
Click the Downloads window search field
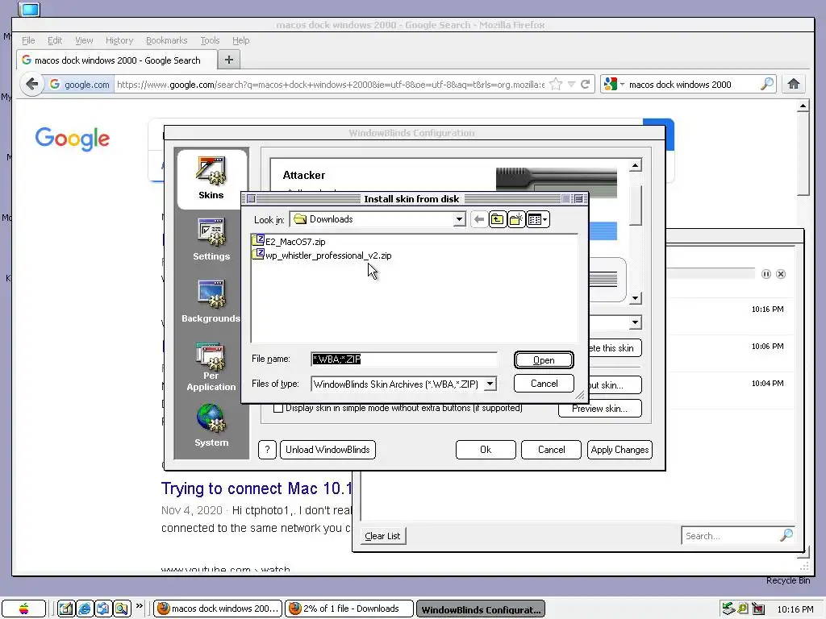[737, 536]
